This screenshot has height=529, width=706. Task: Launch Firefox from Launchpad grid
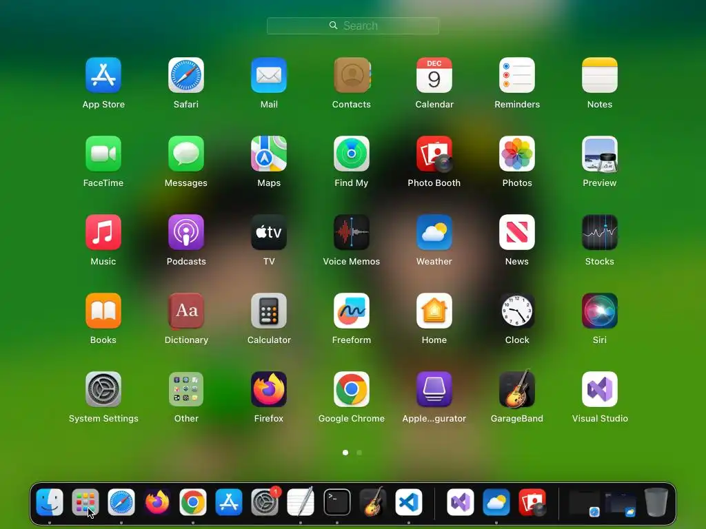[269, 389]
